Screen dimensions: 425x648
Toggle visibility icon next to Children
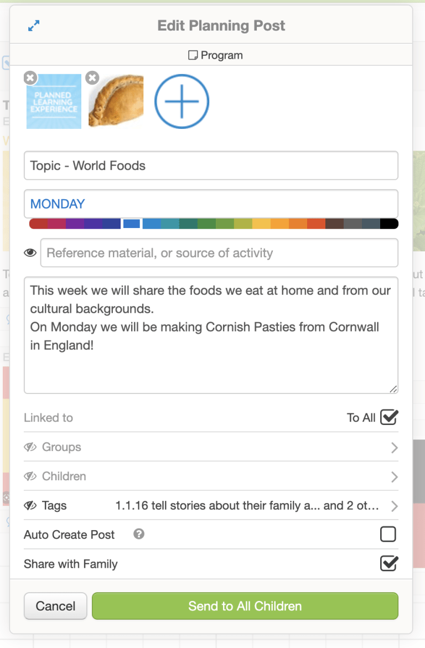[30, 476]
